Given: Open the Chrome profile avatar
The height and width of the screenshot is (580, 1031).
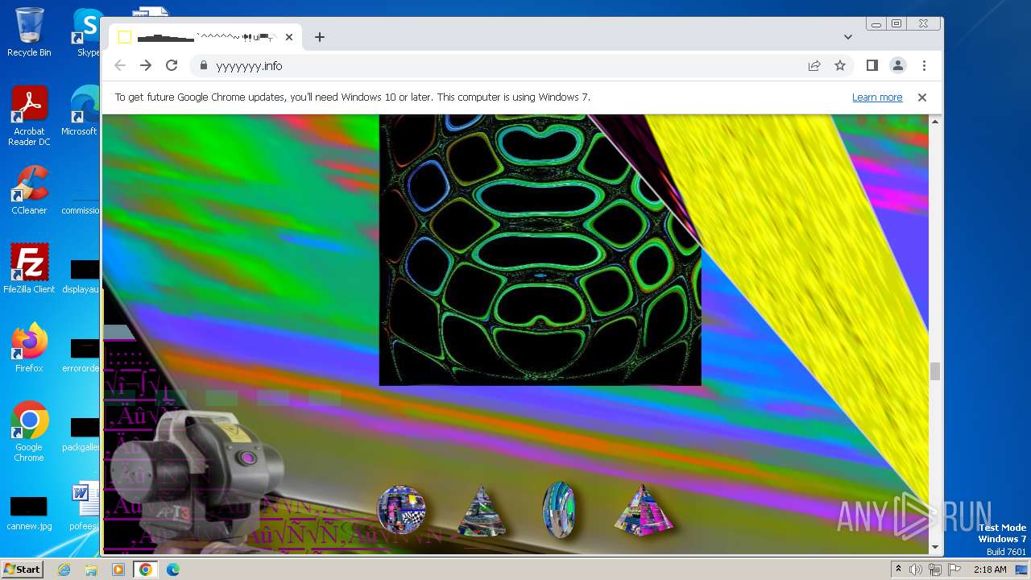Looking at the screenshot, I should [898, 66].
